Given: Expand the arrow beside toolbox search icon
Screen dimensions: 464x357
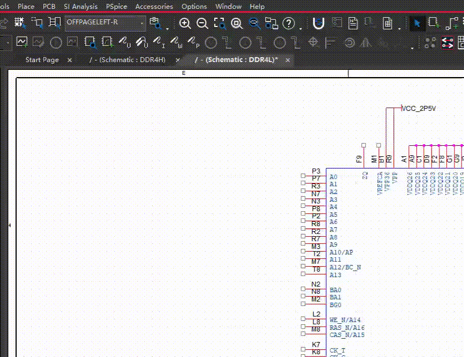Looking at the screenshot, I should pyautogui.click(x=167, y=29).
